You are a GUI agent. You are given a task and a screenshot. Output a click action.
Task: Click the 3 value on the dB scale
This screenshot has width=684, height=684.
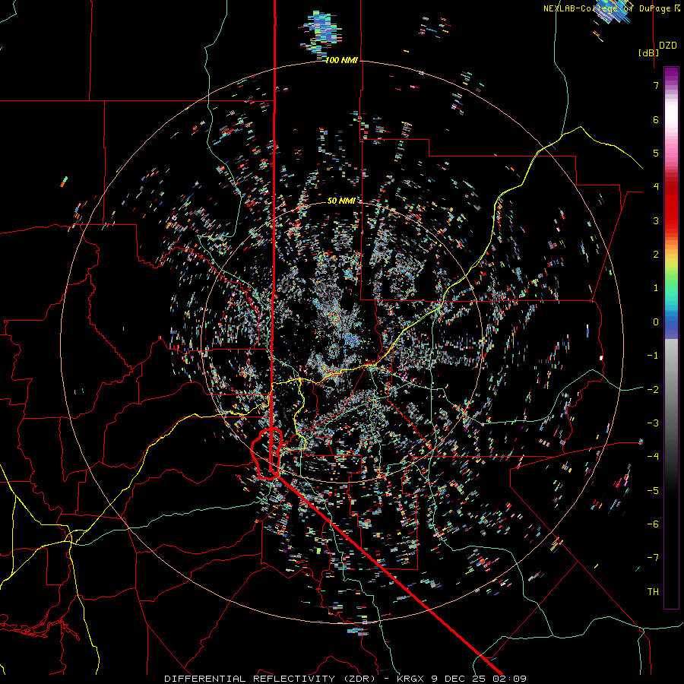click(x=656, y=220)
